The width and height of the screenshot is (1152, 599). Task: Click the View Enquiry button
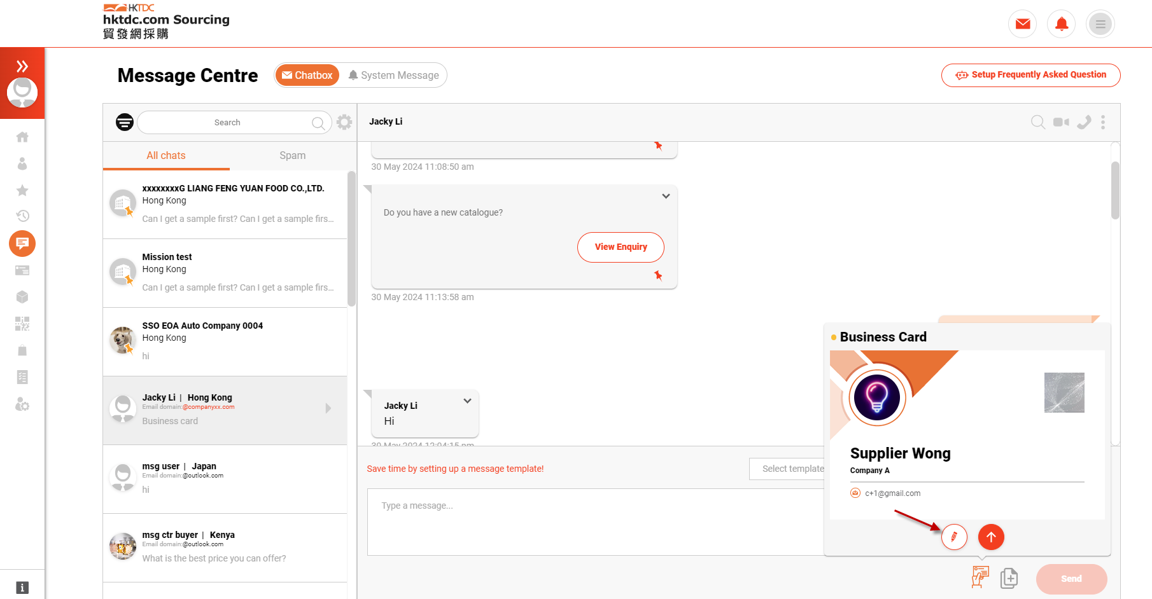(621, 247)
